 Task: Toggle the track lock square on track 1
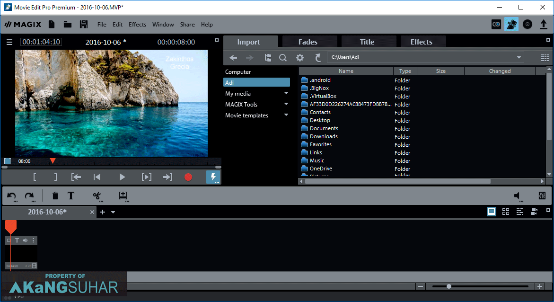pyautogui.click(x=9, y=240)
